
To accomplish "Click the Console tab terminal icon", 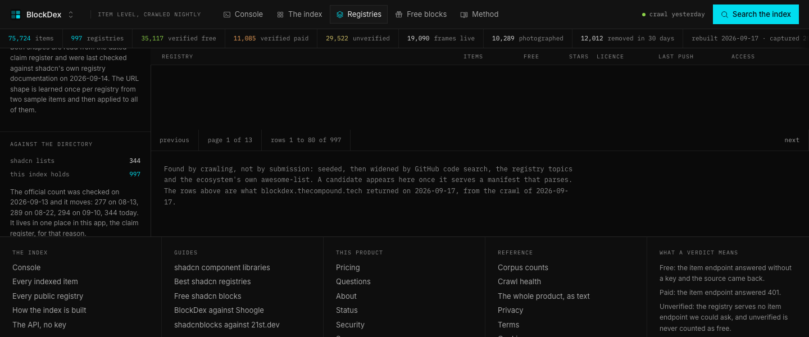I will tap(226, 15).
